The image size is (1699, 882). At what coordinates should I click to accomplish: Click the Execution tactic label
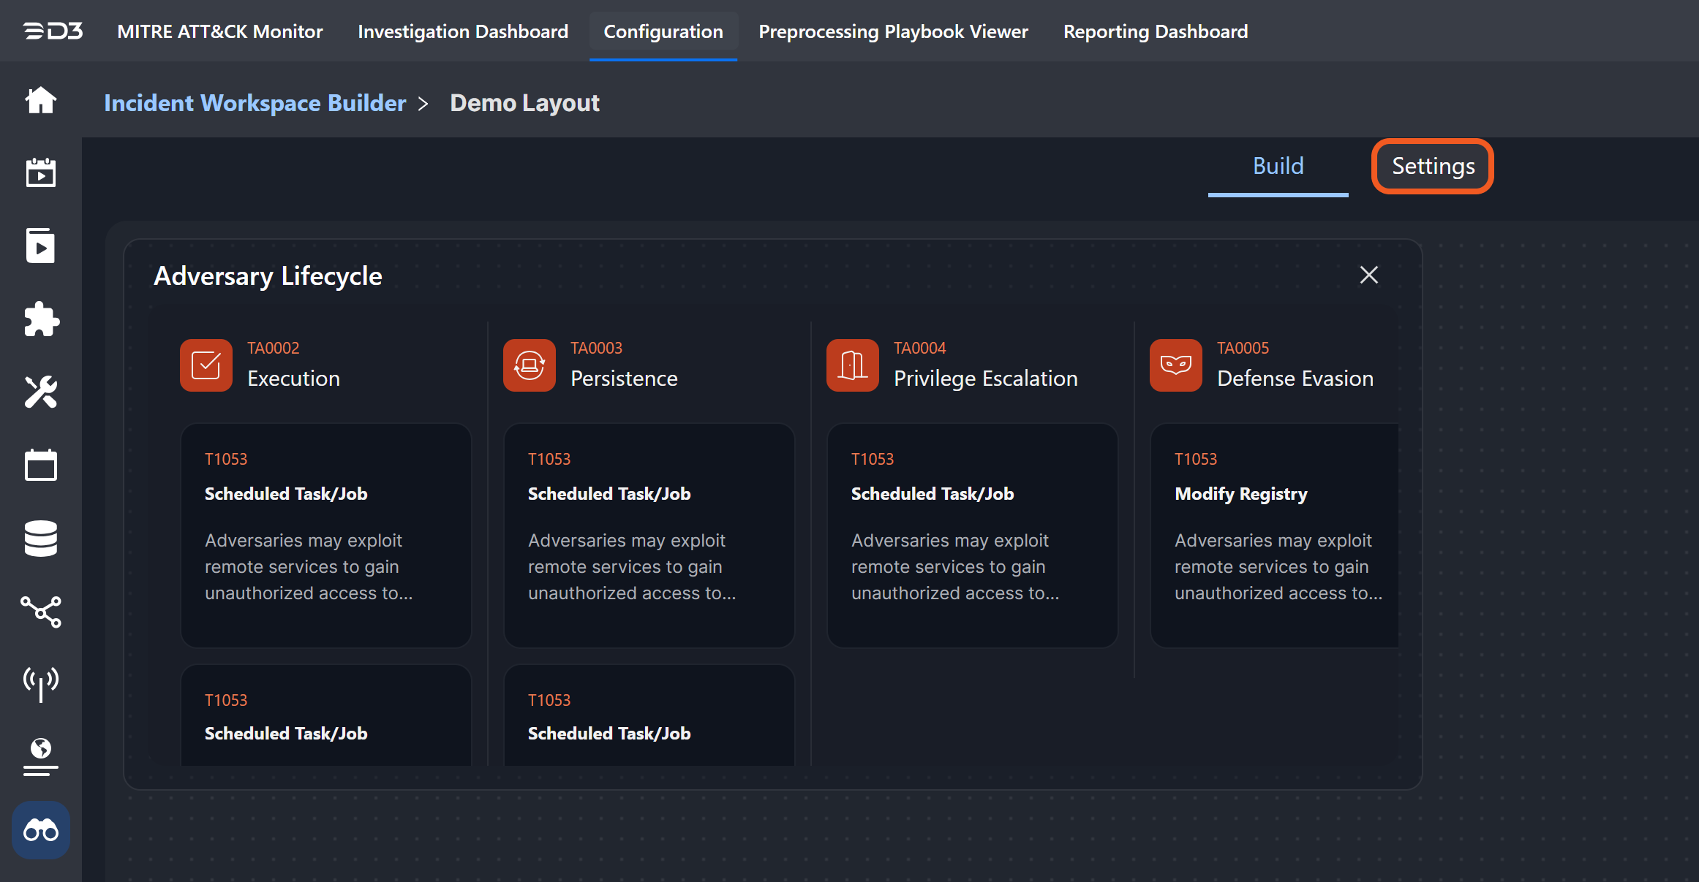(x=293, y=379)
